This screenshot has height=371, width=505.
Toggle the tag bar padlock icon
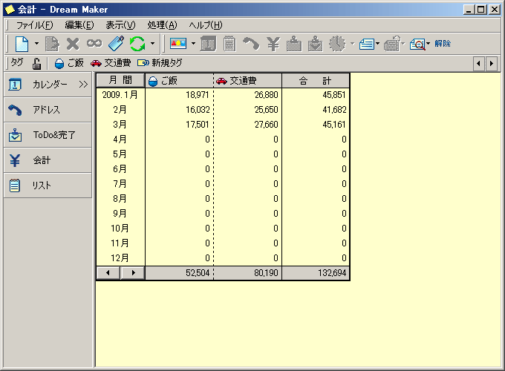36,63
